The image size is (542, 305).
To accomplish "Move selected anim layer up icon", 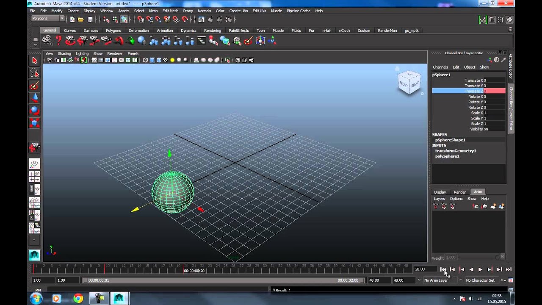I will click(476, 206).
